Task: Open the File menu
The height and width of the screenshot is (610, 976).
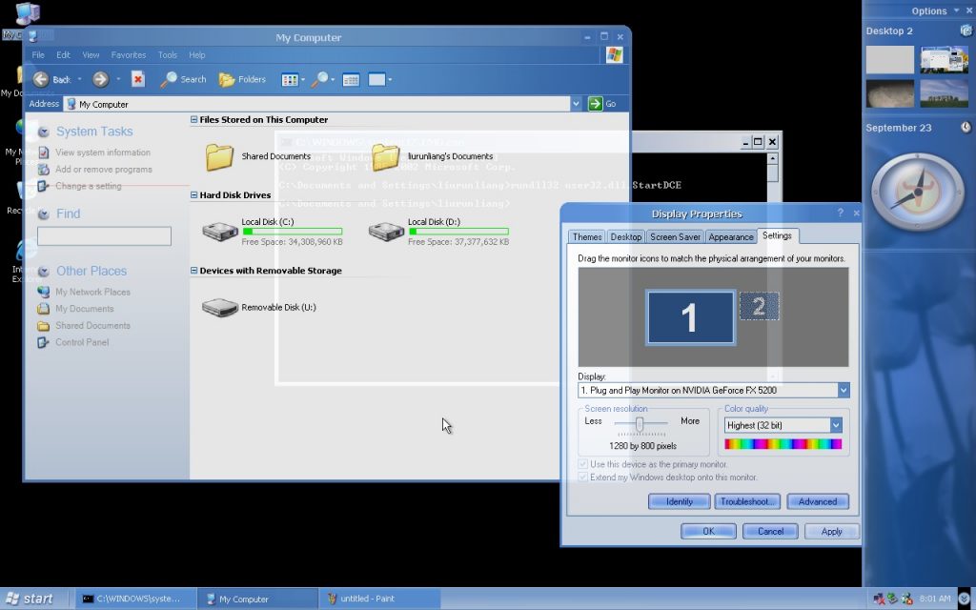Action: (38, 54)
